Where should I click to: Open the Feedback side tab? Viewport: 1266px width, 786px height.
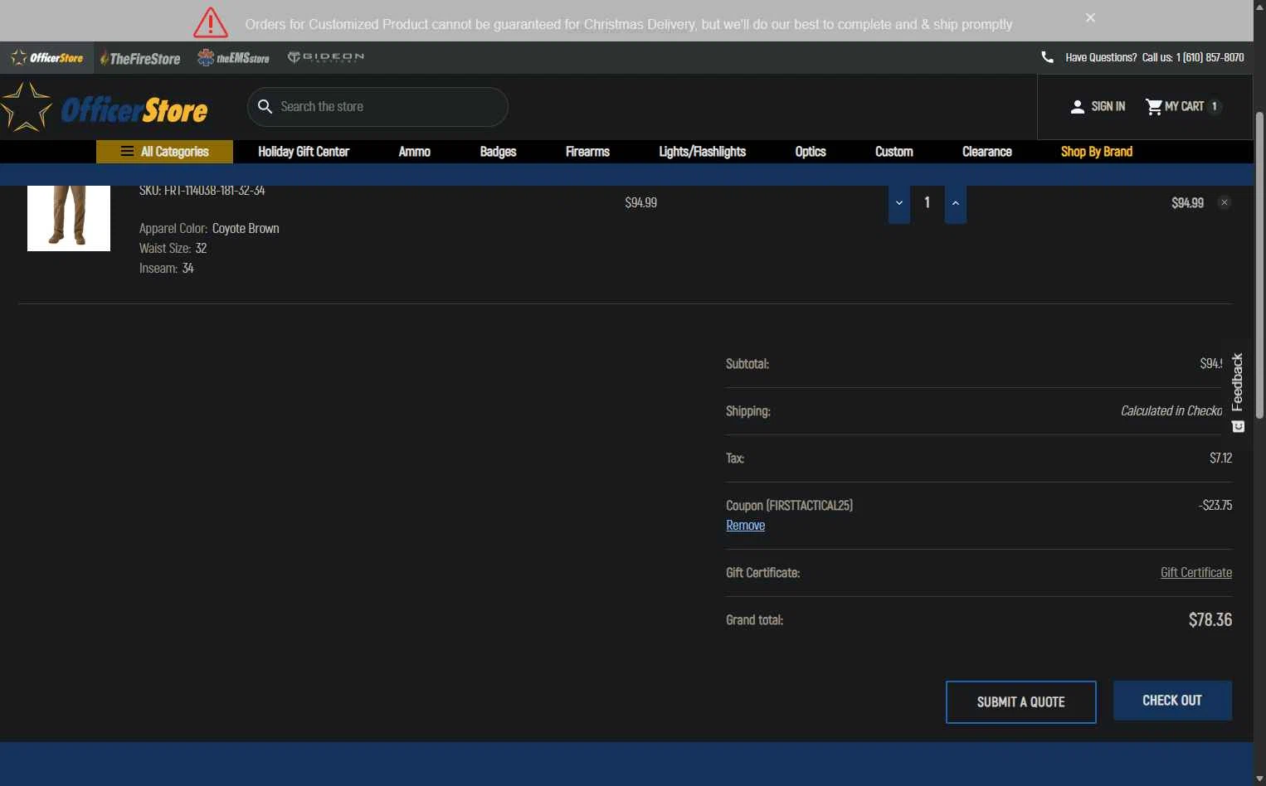click(1238, 392)
